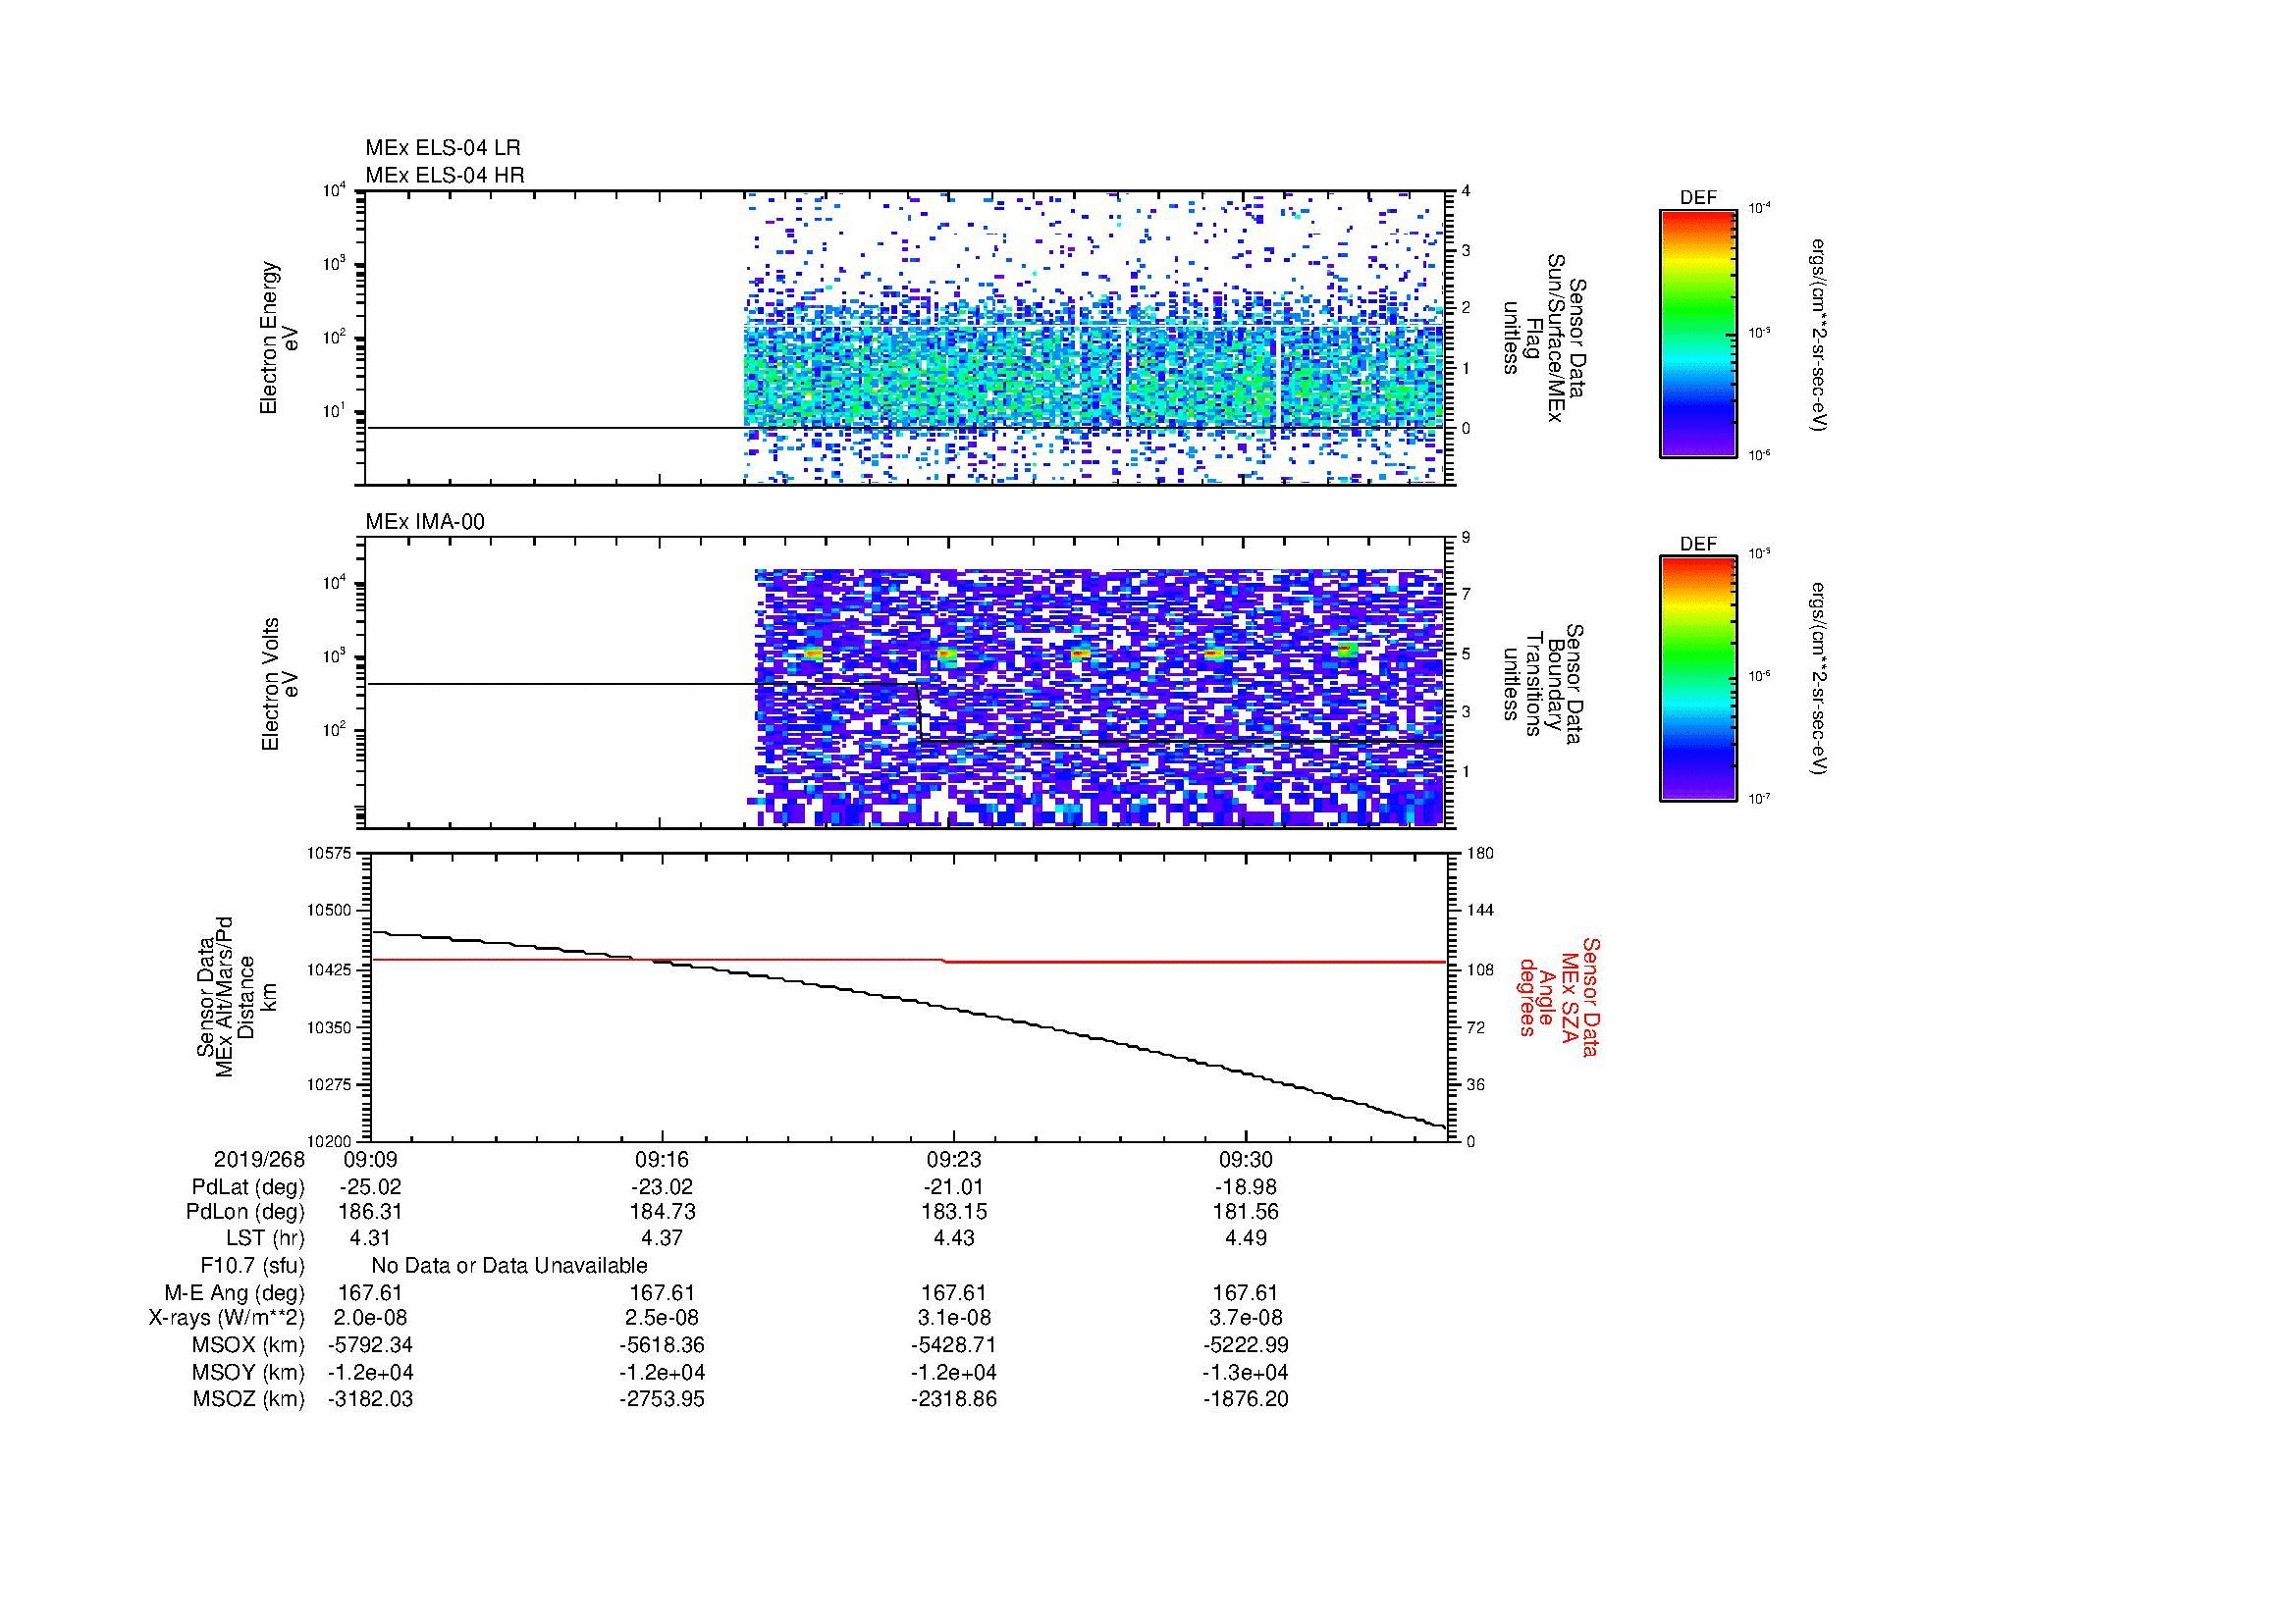
Task: Click the X-rays value 3.7e-08
Action: coord(1246,1318)
